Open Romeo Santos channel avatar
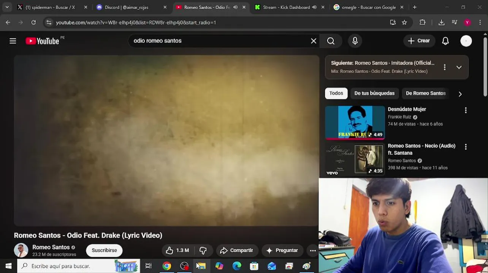 click(x=21, y=250)
